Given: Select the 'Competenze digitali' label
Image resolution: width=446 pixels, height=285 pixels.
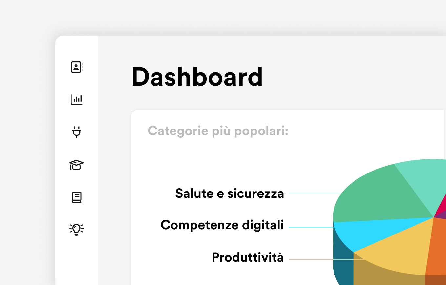Looking at the screenshot, I should click(222, 225).
